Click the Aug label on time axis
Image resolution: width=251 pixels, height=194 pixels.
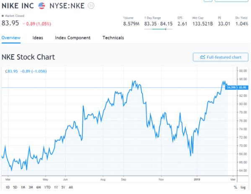(x=103, y=179)
